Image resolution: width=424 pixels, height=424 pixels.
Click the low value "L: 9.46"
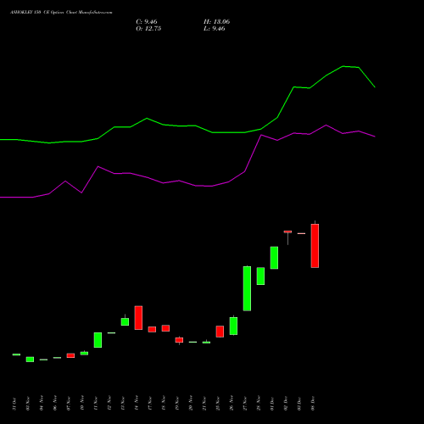(215, 29)
